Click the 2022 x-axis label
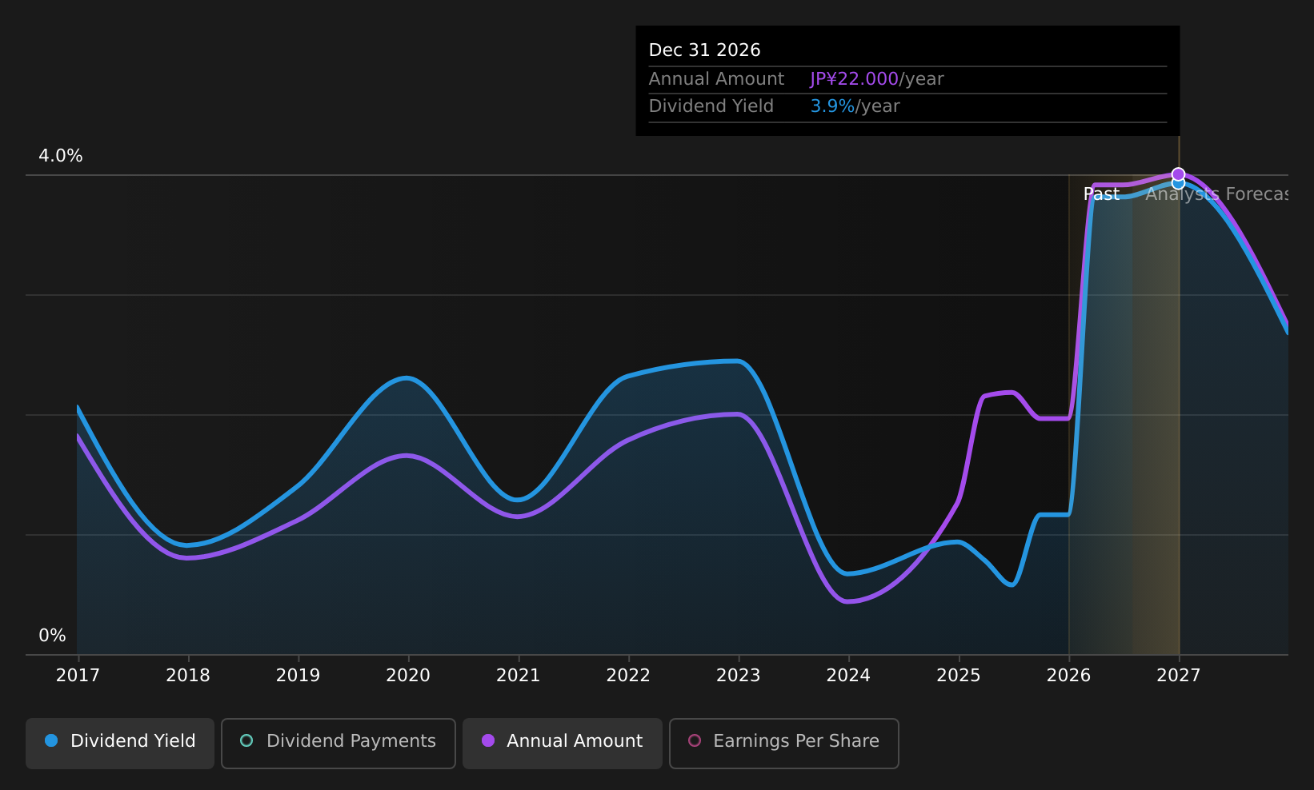The width and height of the screenshot is (1314, 790). pos(628,676)
